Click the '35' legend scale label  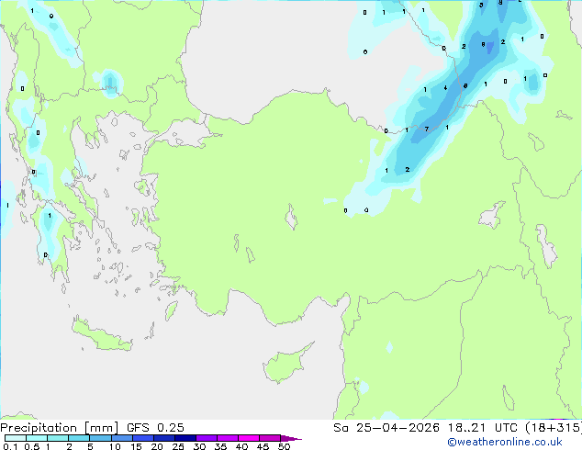[220, 446]
